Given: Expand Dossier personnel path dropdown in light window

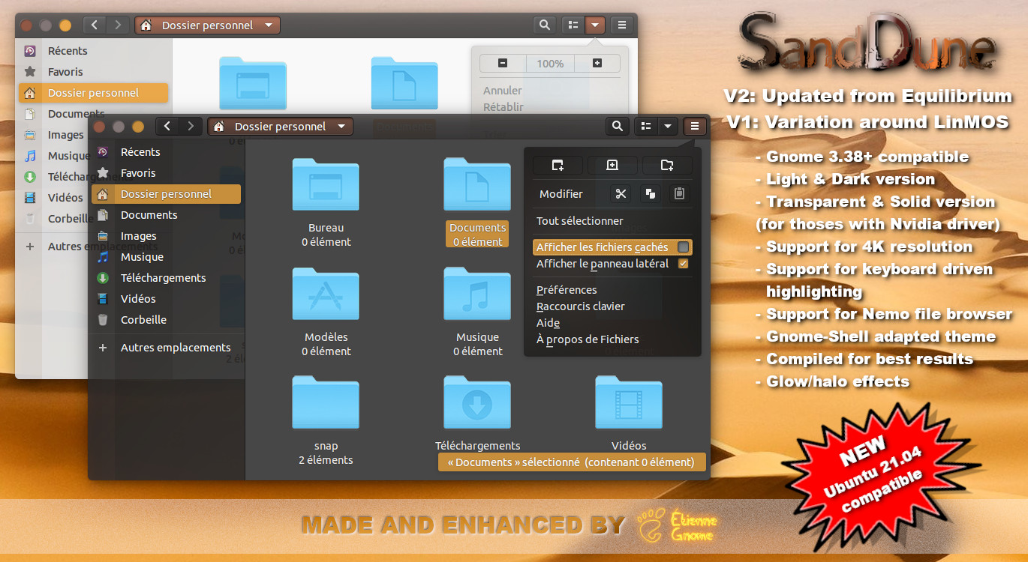Looking at the screenshot, I should pyautogui.click(x=268, y=25).
